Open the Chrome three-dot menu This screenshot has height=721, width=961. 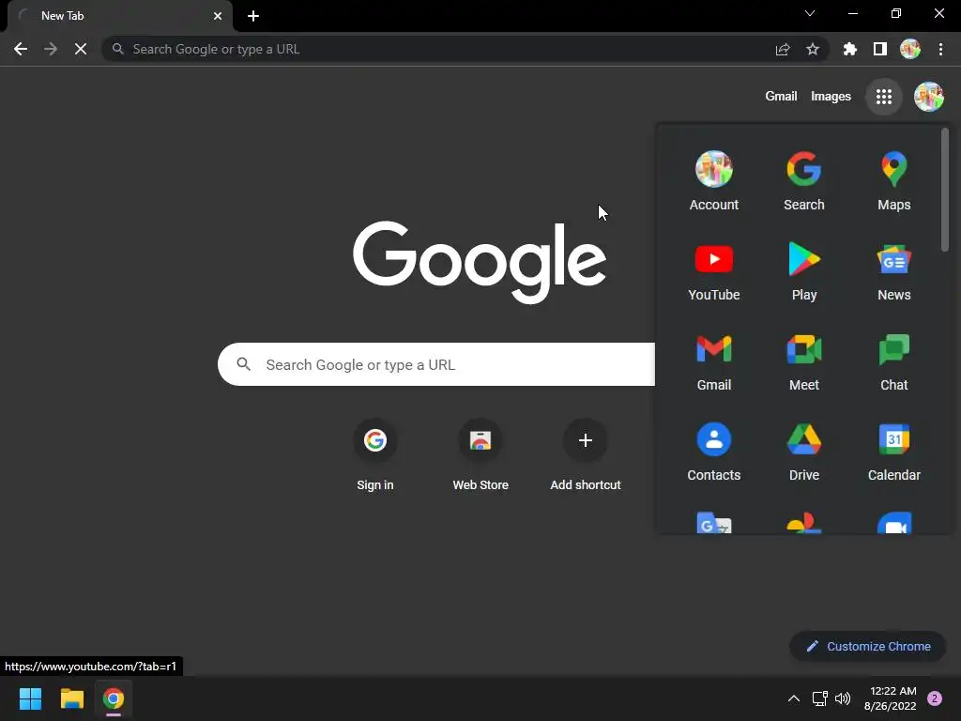940,49
